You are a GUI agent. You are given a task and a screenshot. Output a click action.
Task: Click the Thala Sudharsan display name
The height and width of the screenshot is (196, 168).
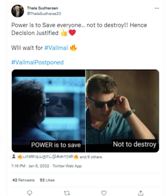(42, 8)
